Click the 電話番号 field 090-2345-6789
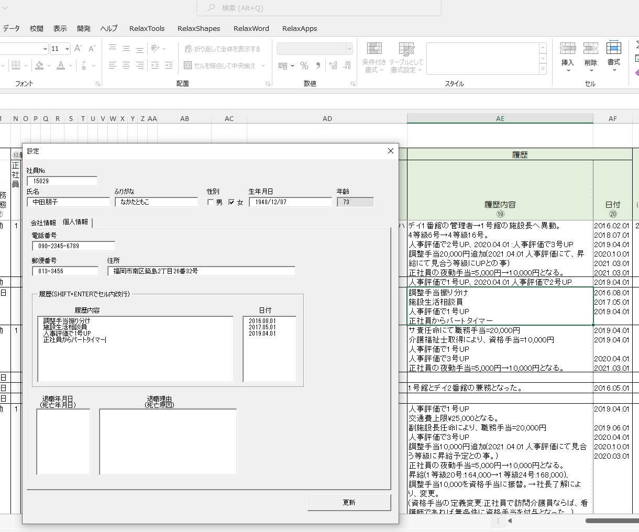 (x=74, y=246)
